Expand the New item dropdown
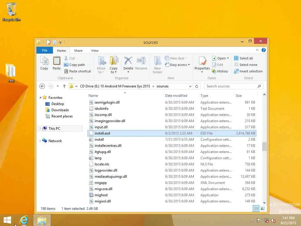This screenshot has height=226, width=301. 186,58
